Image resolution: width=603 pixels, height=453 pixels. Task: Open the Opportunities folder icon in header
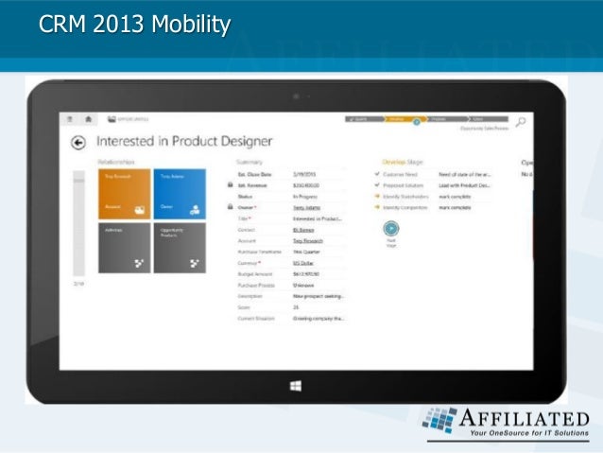tap(112, 119)
